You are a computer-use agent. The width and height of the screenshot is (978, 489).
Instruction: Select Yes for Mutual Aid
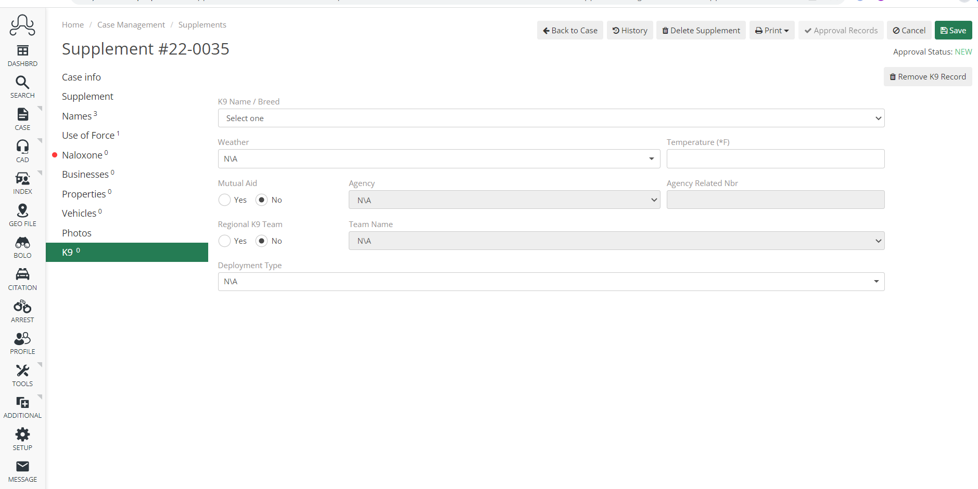224,200
